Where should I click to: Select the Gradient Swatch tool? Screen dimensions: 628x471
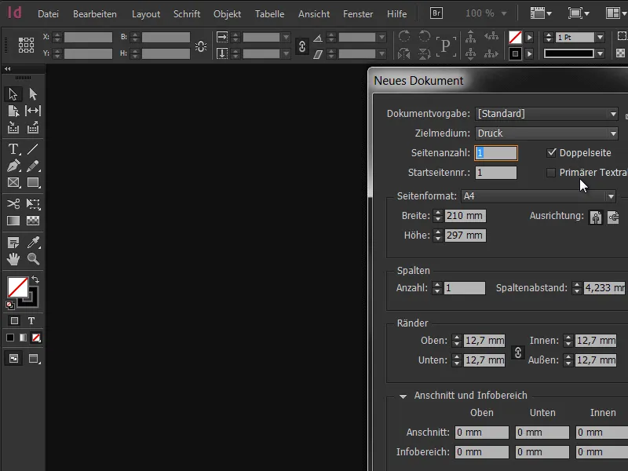coord(13,221)
